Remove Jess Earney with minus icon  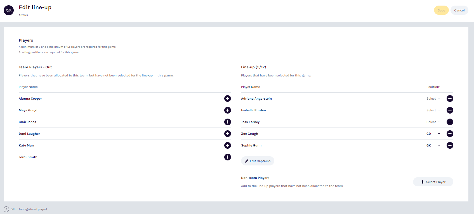450,122
